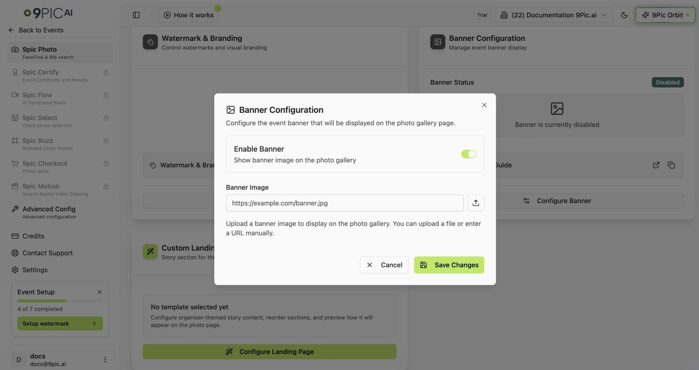Open docs user account menu dots
Viewport: 699px width, 370px height.
(x=105, y=360)
